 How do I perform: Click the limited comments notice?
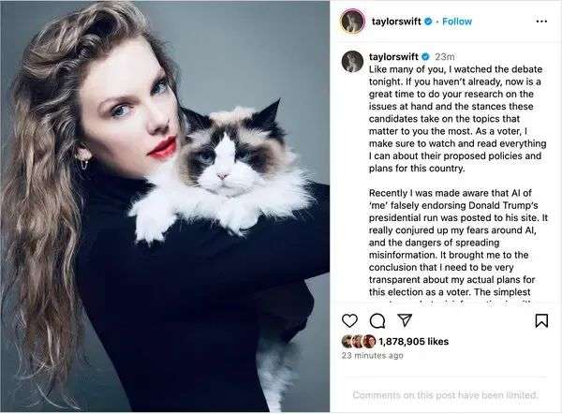pos(445,395)
